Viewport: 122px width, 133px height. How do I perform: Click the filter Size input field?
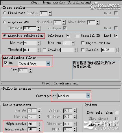[23, 70]
